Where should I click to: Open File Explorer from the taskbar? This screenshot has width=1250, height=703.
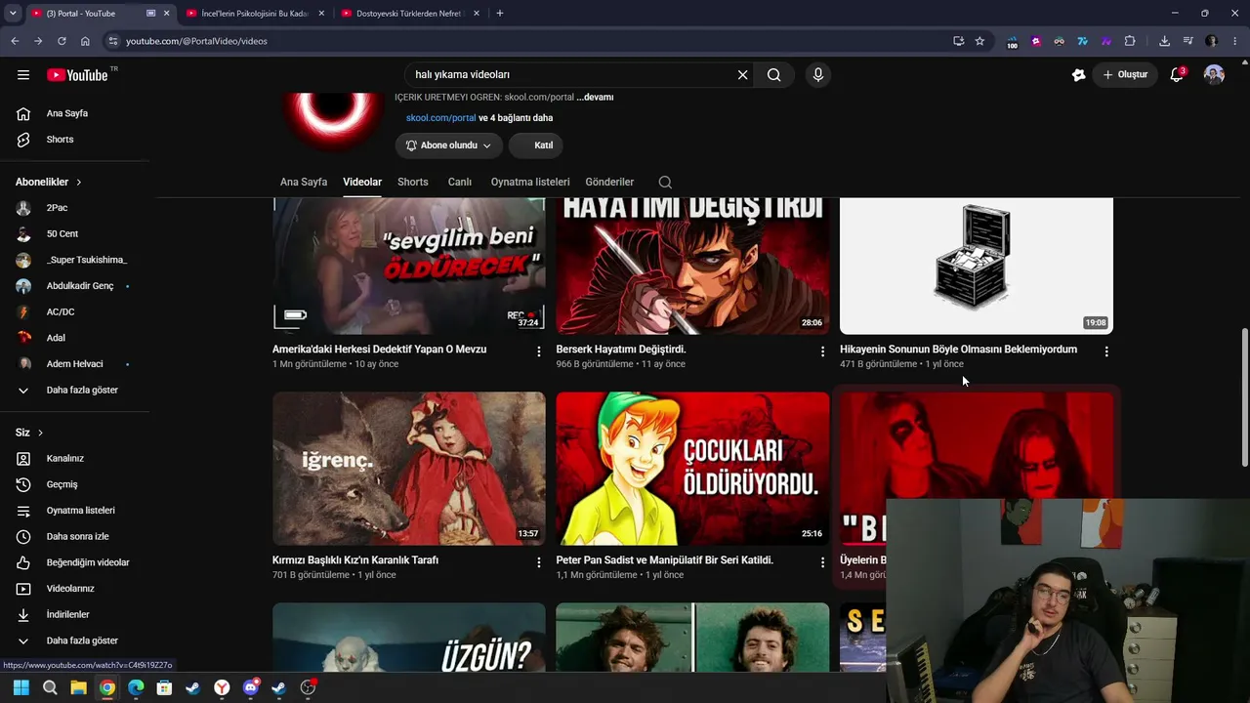[x=78, y=687]
